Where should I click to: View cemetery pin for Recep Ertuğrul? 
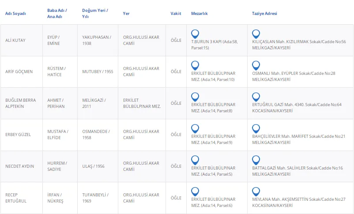click(x=195, y=192)
